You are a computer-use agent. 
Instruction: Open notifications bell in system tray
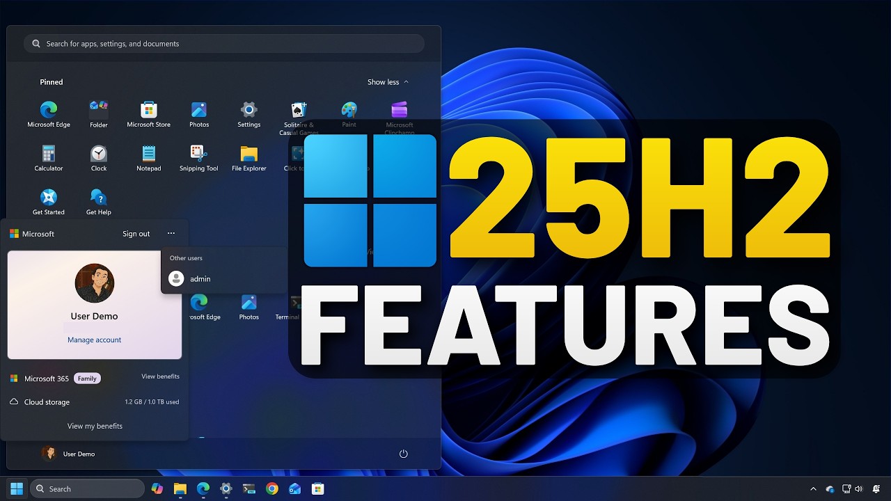click(x=876, y=489)
